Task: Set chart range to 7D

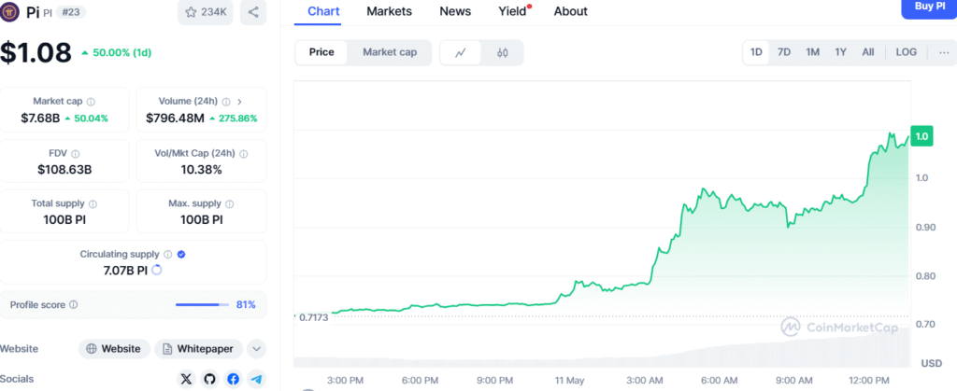Action: click(x=784, y=52)
